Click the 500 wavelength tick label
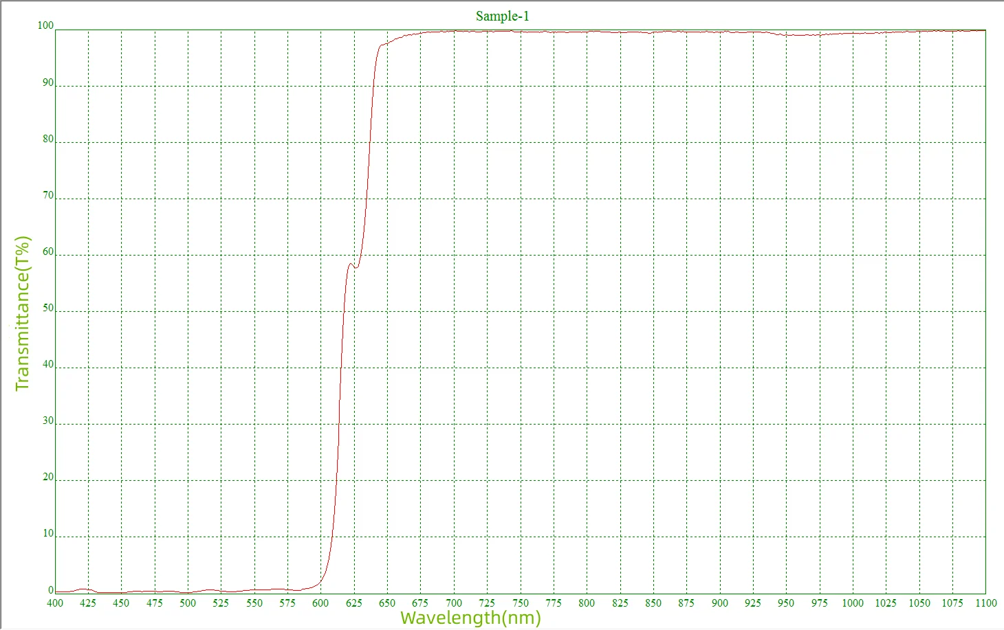The width and height of the screenshot is (1004, 630). (188, 603)
